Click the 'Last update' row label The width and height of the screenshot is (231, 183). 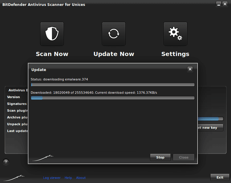[x=17, y=131]
